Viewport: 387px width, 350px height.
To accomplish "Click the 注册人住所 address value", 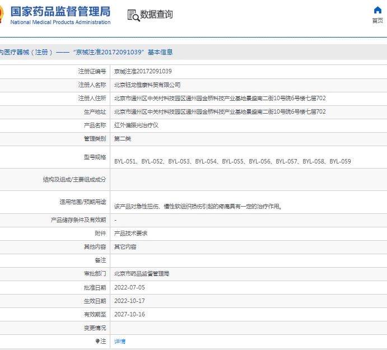I will click(x=220, y=98).
